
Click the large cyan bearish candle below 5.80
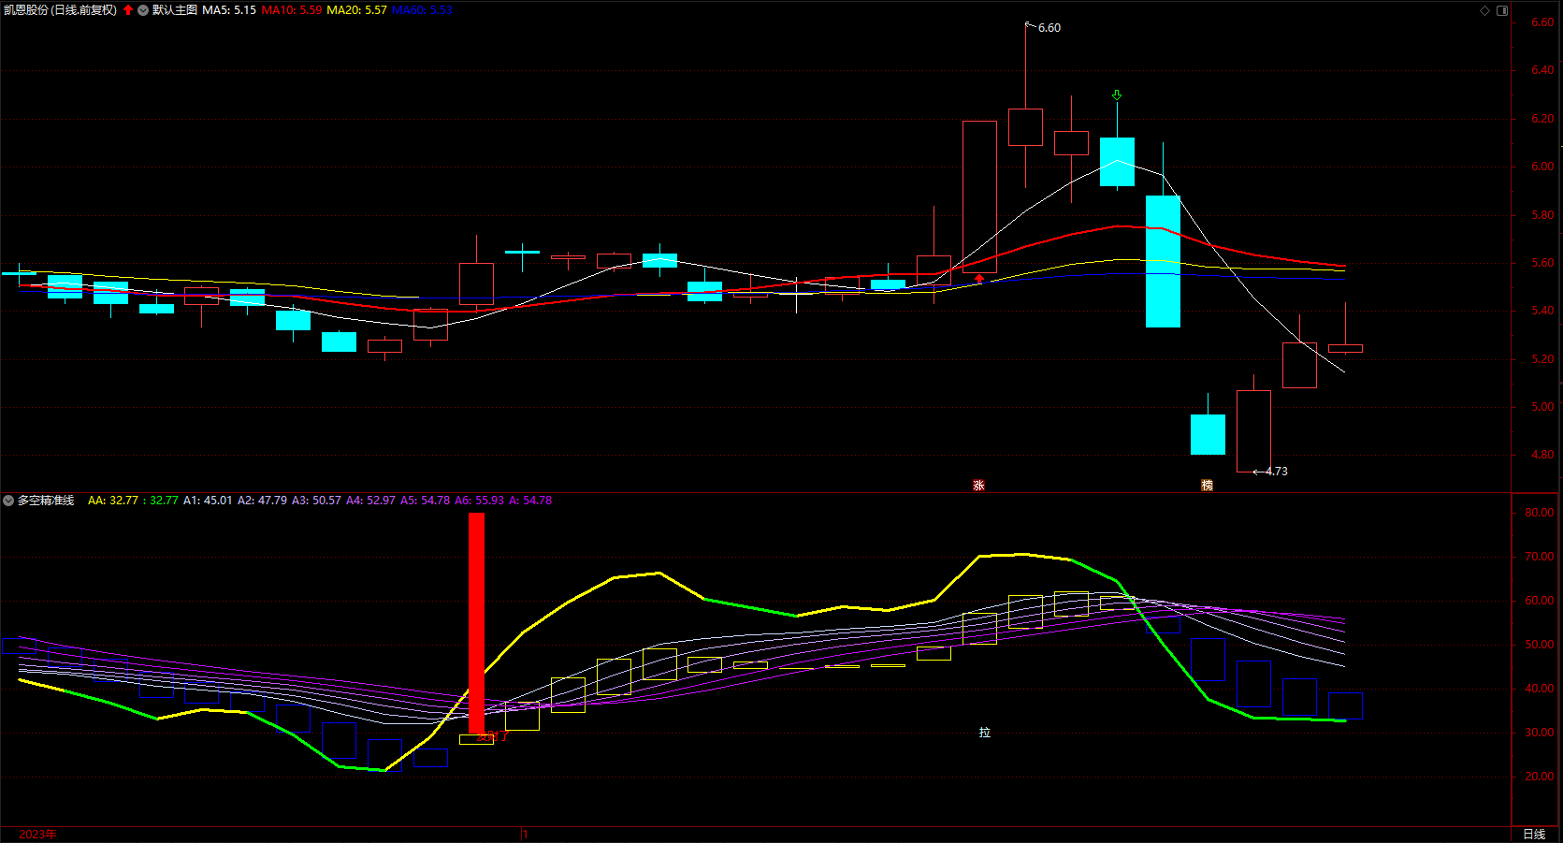tap(1163, 261)
